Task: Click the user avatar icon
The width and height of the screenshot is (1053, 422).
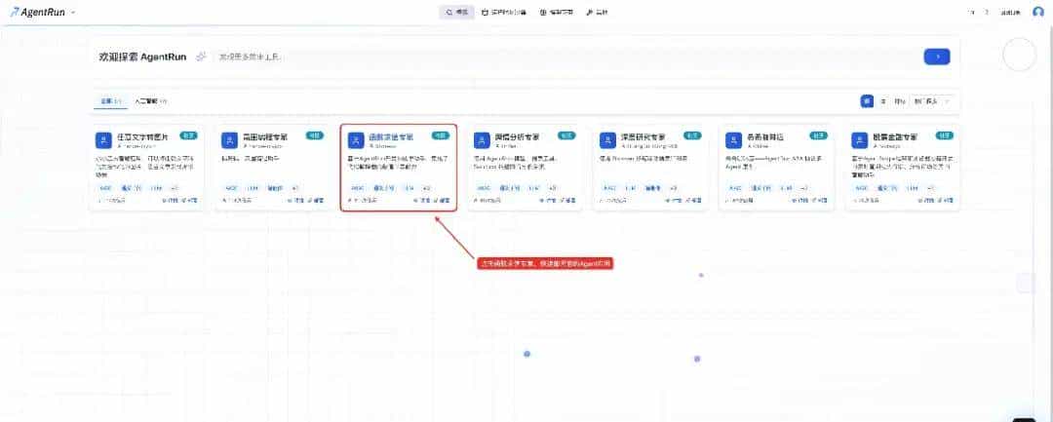Action: click(1038, 12)
